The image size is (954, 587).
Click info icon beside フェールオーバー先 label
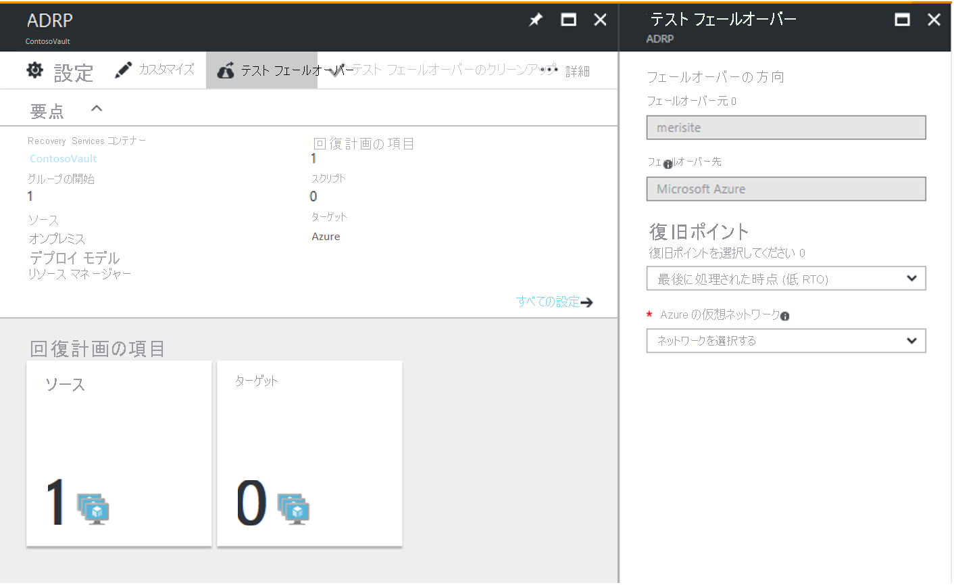[x=668, y=164]
